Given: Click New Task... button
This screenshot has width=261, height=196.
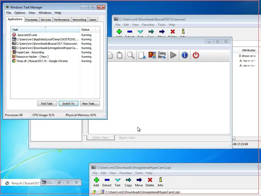Looking at the screenshot, I should click(90, 104).
